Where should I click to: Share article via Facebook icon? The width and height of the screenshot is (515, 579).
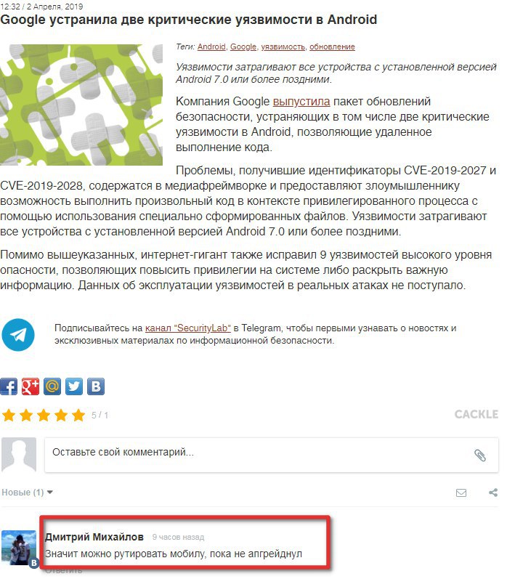pos(9,386)
